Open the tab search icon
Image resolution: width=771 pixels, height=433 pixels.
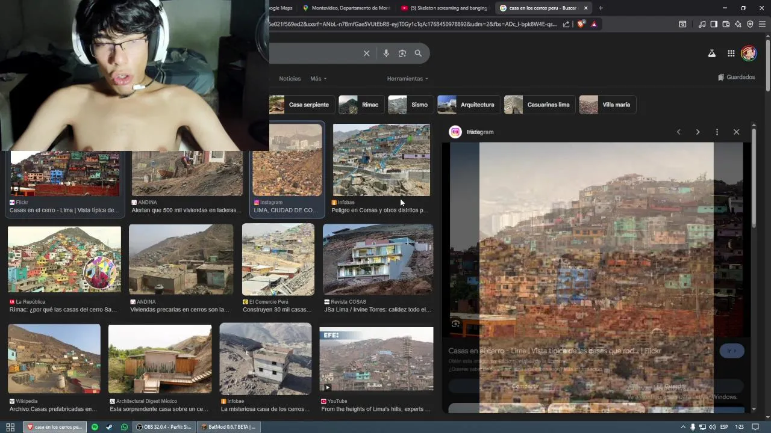[682, 24]
